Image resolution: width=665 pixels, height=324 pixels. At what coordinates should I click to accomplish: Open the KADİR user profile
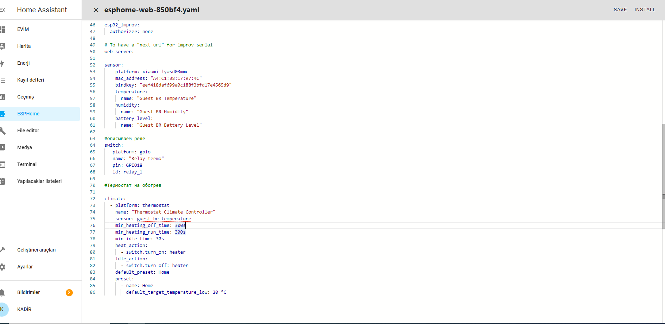pos(24,310)
